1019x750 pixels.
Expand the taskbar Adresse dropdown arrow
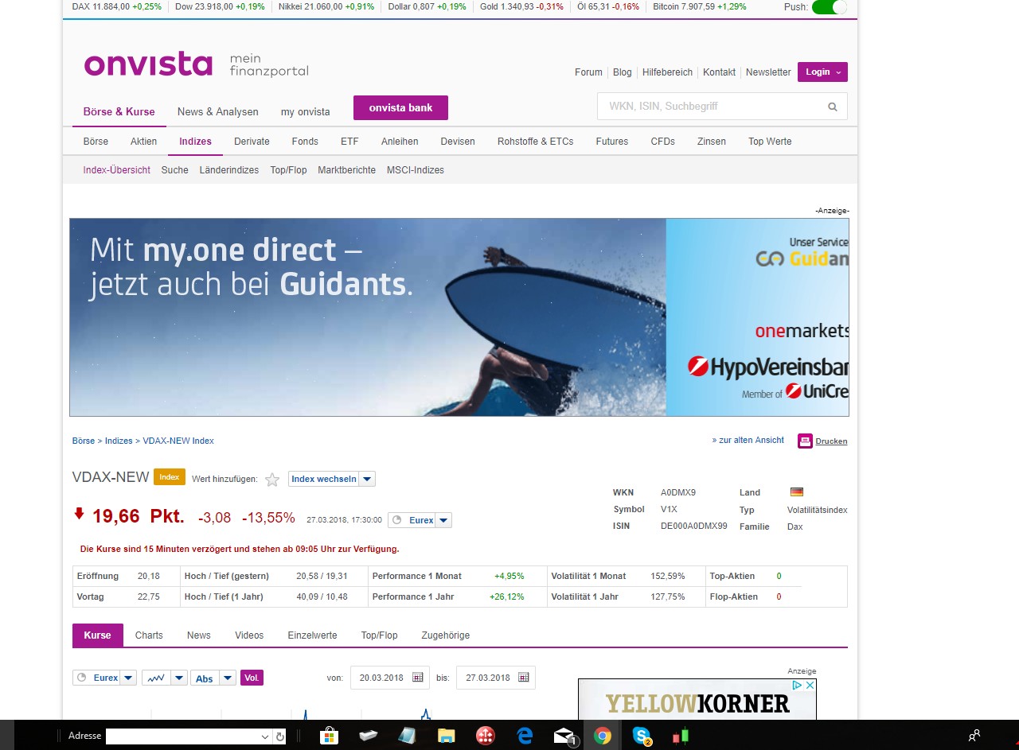[265, 736]
